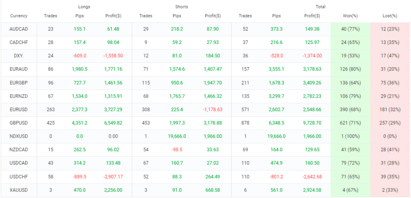Click the Currency column header
This screenshot has height=198, width=411.
19,16
